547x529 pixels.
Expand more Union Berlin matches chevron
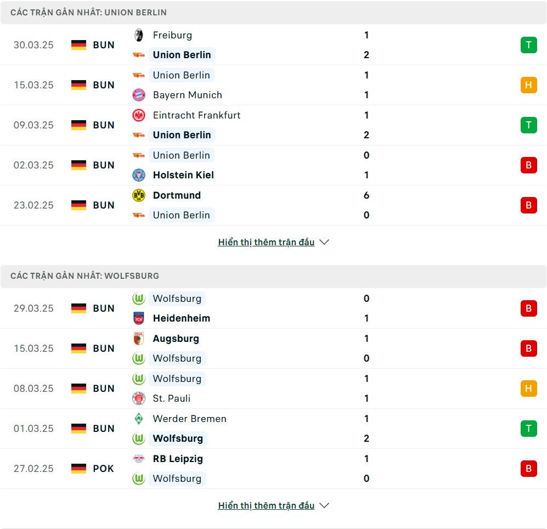click(x=324, y=242)
